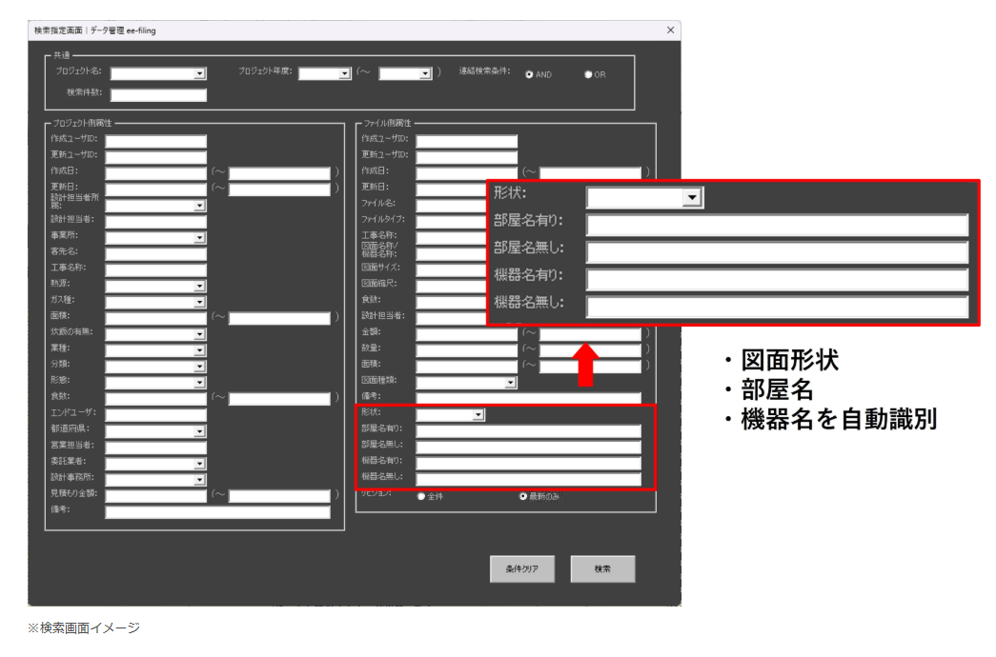The image size is (996, 657).
Task: Click 備考 field in プロジェクト側属性
Action: click(x=218, y=511)
